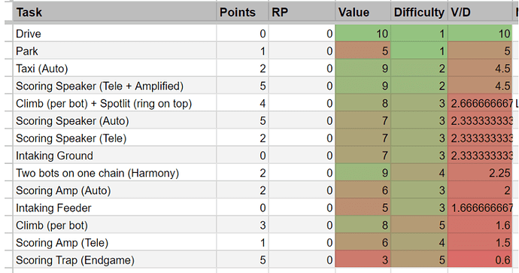Click the green Value 10 cell for Drive
Screen dimensions: 519x273
363,33
